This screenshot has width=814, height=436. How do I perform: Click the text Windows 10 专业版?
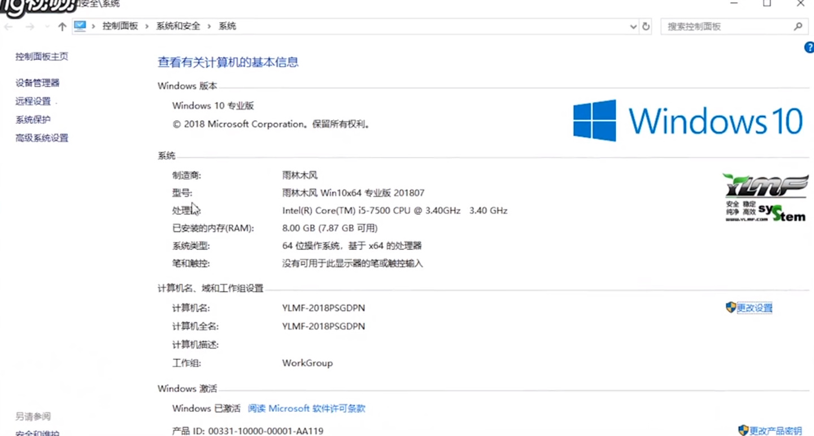(x=213, y=106)
